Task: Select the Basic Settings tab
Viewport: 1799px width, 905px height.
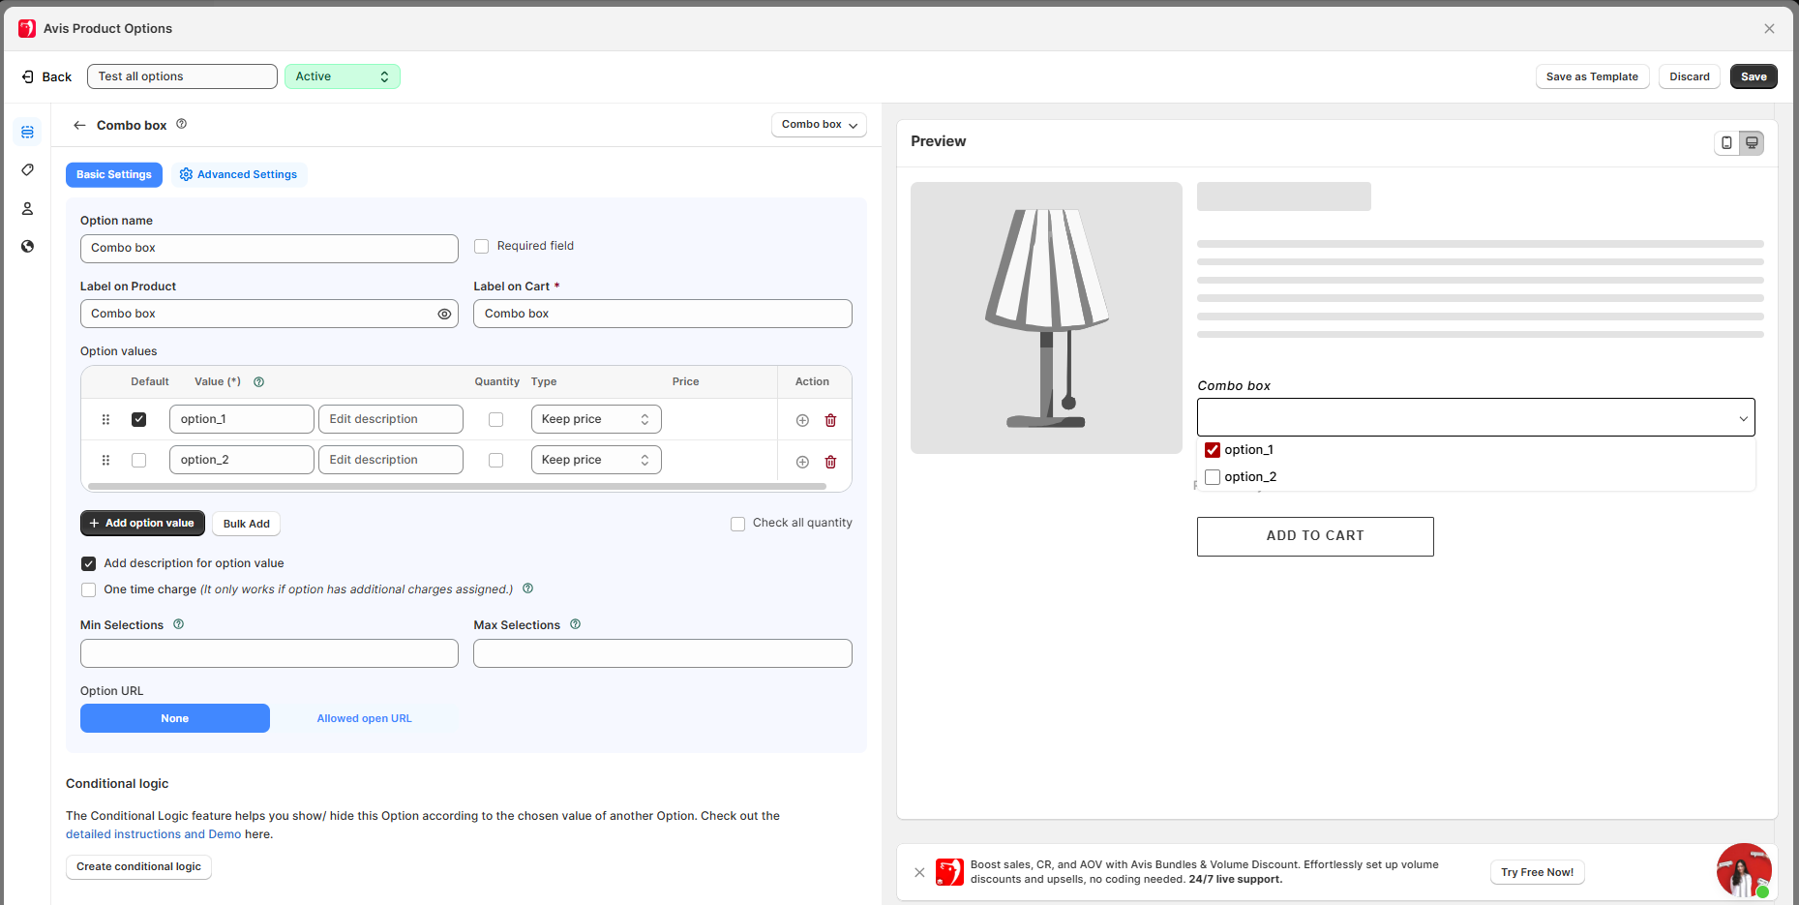Action: [x=114, y=174]
